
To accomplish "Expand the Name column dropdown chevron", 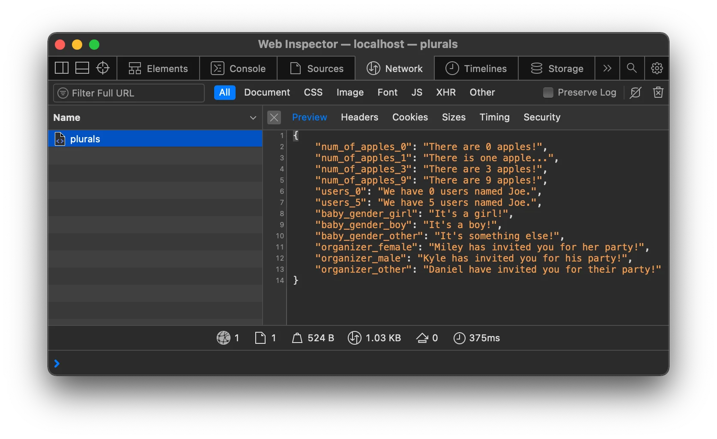I will pyautogui.click(x=253, y=118).
